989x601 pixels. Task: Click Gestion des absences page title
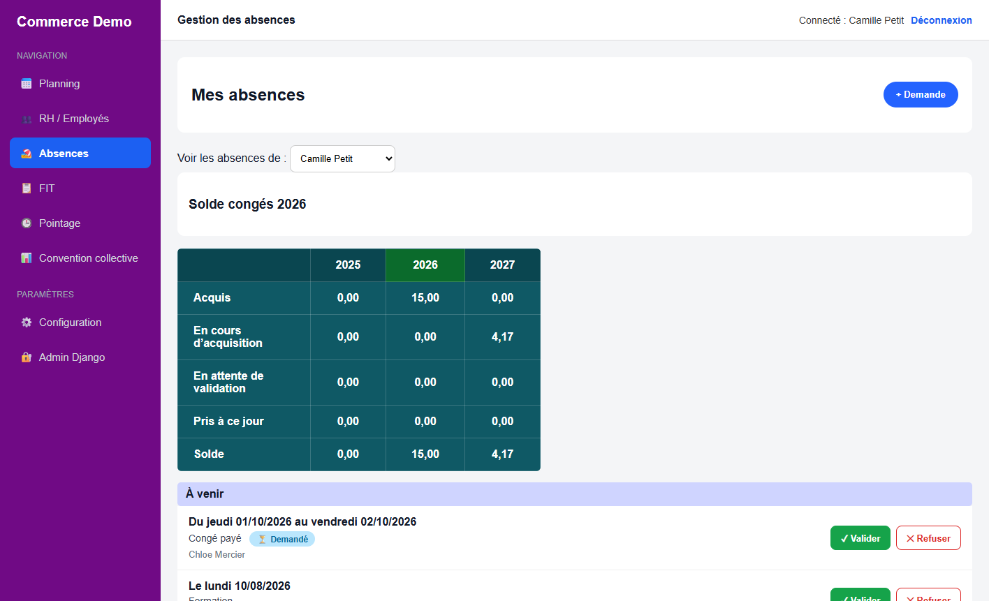[x=236, y=20]
